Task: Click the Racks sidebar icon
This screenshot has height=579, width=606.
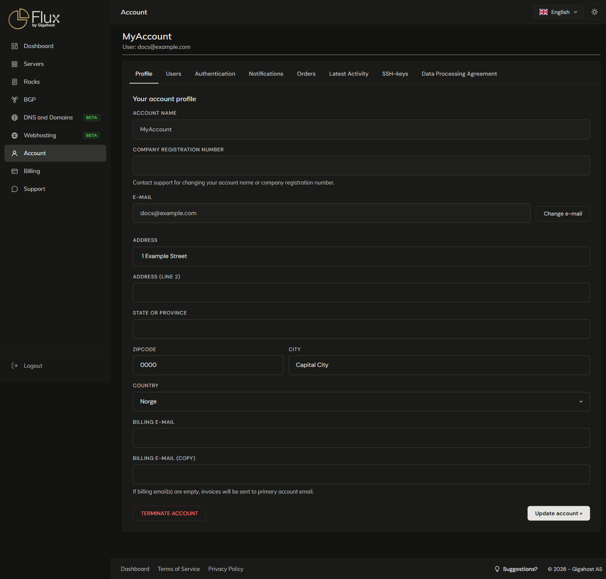Action: click(x=14, y=82)
